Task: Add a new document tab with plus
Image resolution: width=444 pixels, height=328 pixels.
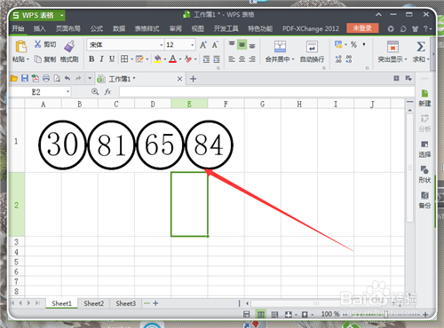Action: click(x=193, y=79)
